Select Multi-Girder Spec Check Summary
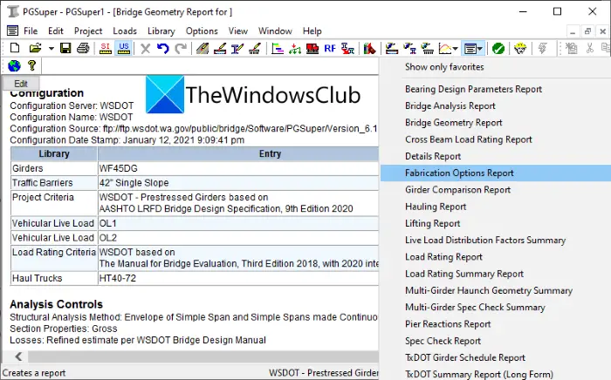611x380 pixels. click(x=475, y=307)
